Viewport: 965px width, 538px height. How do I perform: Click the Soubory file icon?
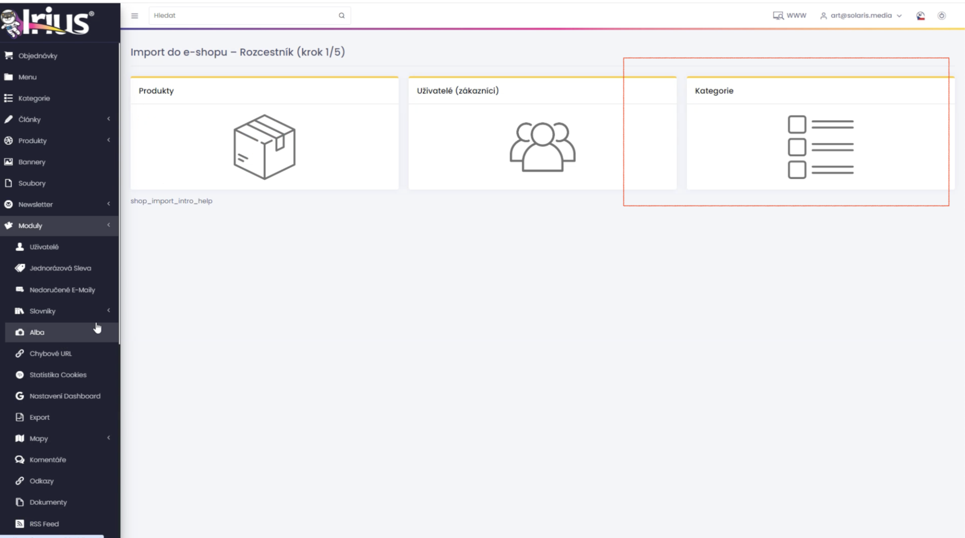click(x=9, y=183)
